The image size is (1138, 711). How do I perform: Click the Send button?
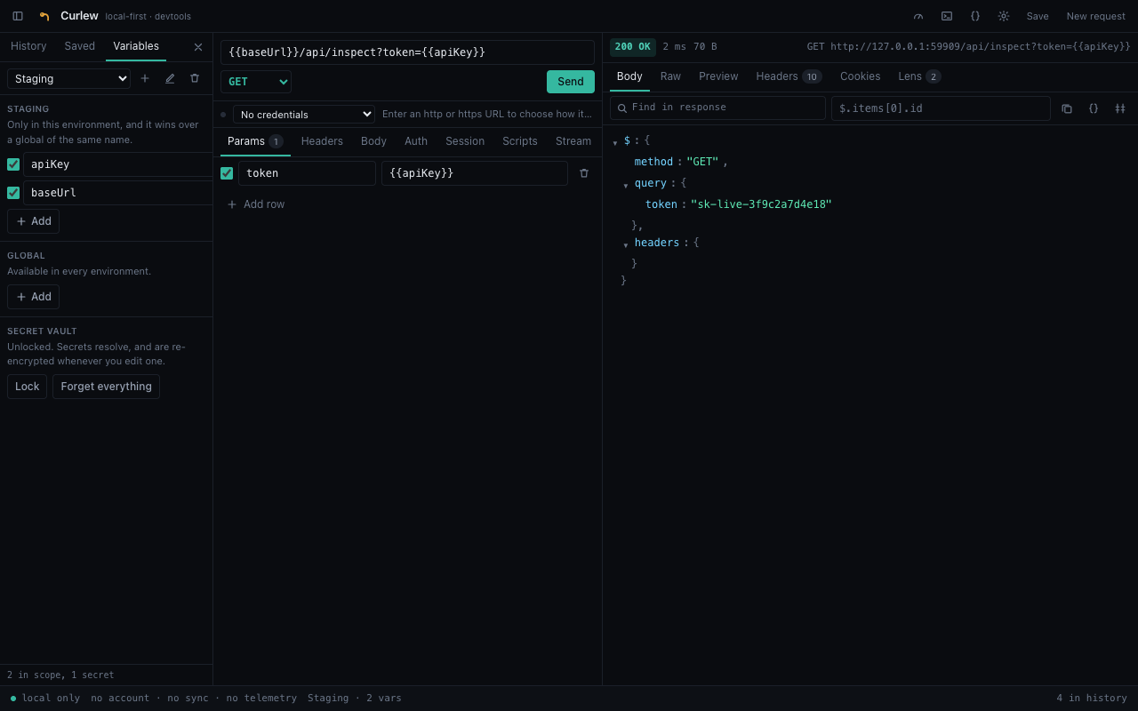571,82
